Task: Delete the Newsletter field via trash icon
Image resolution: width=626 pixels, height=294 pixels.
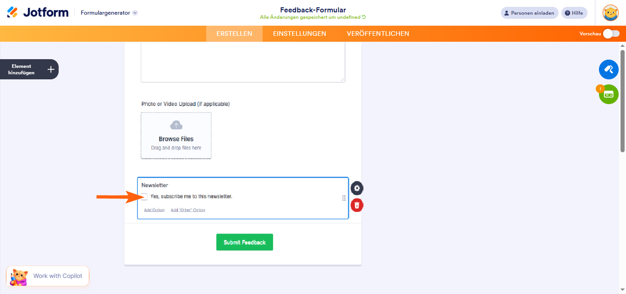Action: (x=357, y=205)
